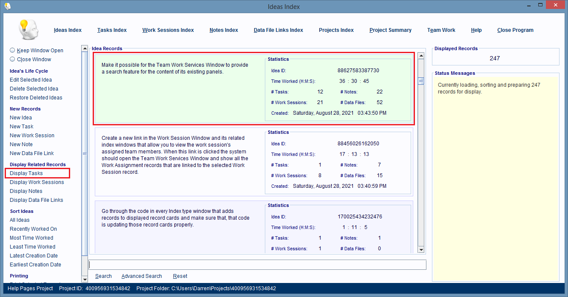Open the Tasks Index menu
This screenshot has width=568, height=297.
click(x=112, y=30)
